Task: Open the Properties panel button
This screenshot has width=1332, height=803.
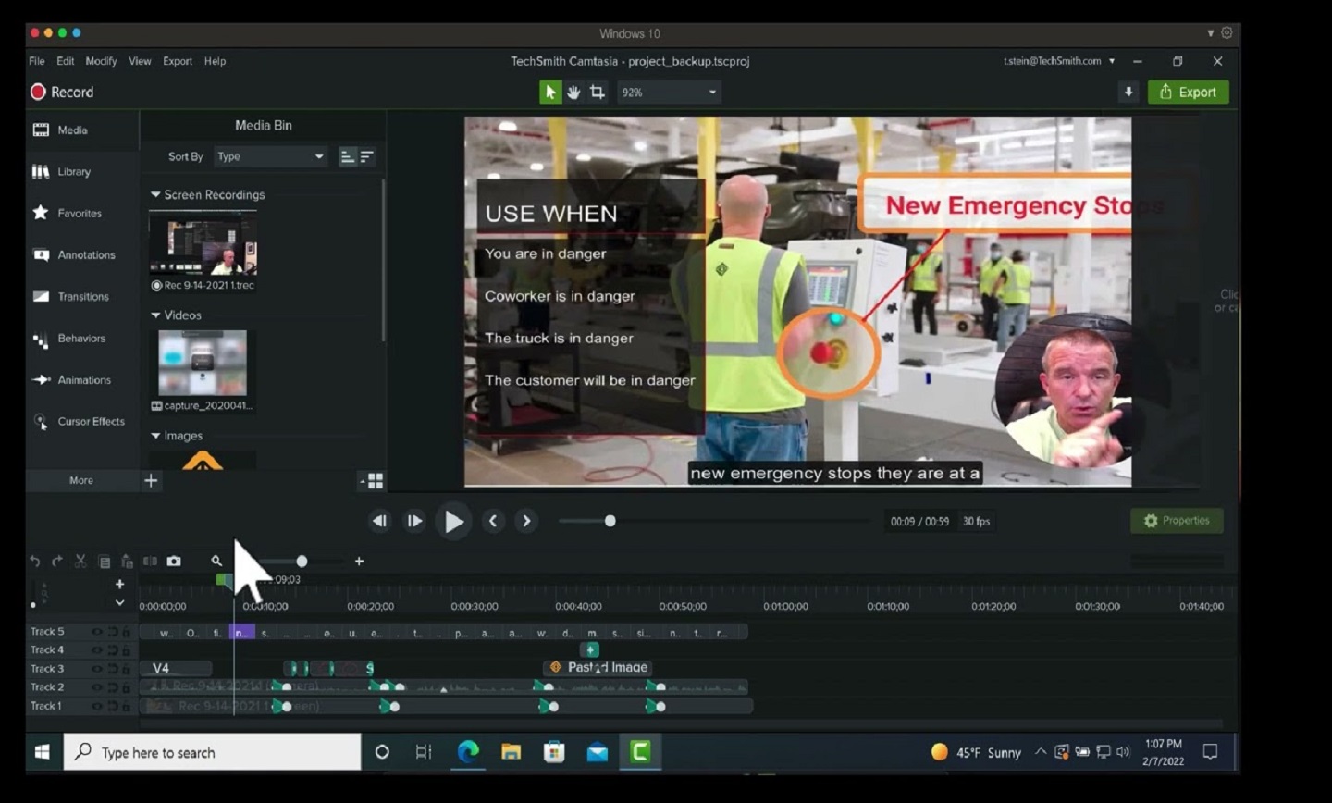Action: tap(1177, 521)
